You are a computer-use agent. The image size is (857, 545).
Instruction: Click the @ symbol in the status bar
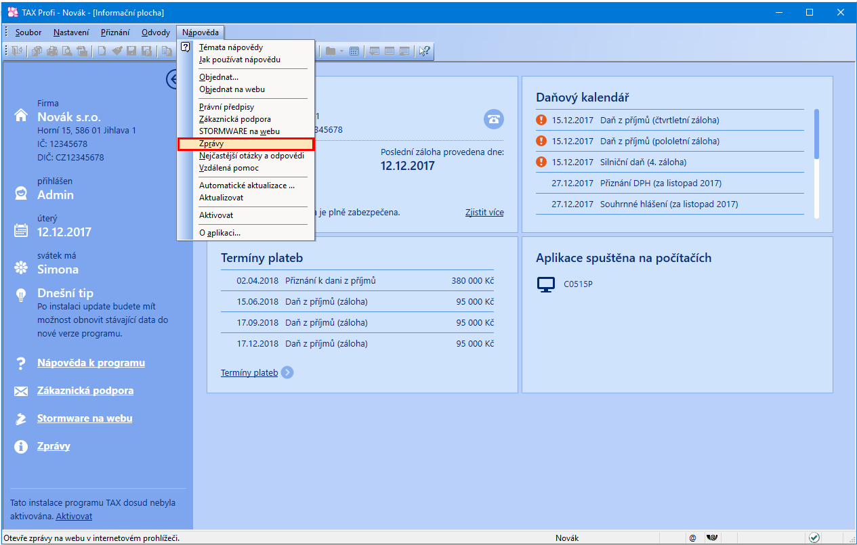coord(693,538)
